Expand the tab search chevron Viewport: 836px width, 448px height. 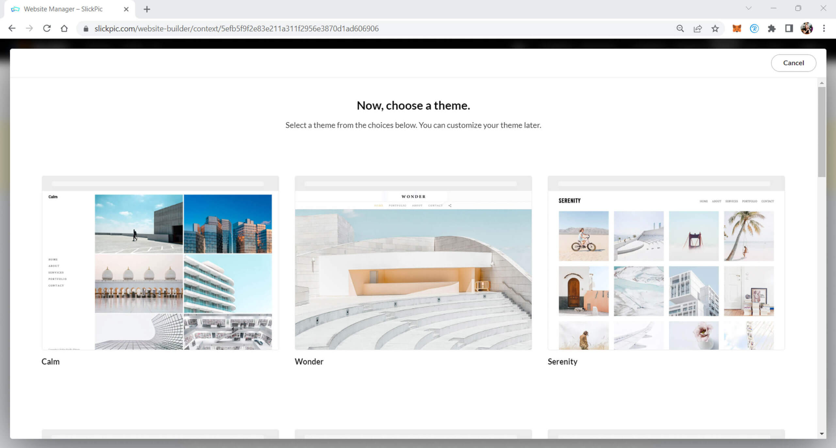point(749,8)
